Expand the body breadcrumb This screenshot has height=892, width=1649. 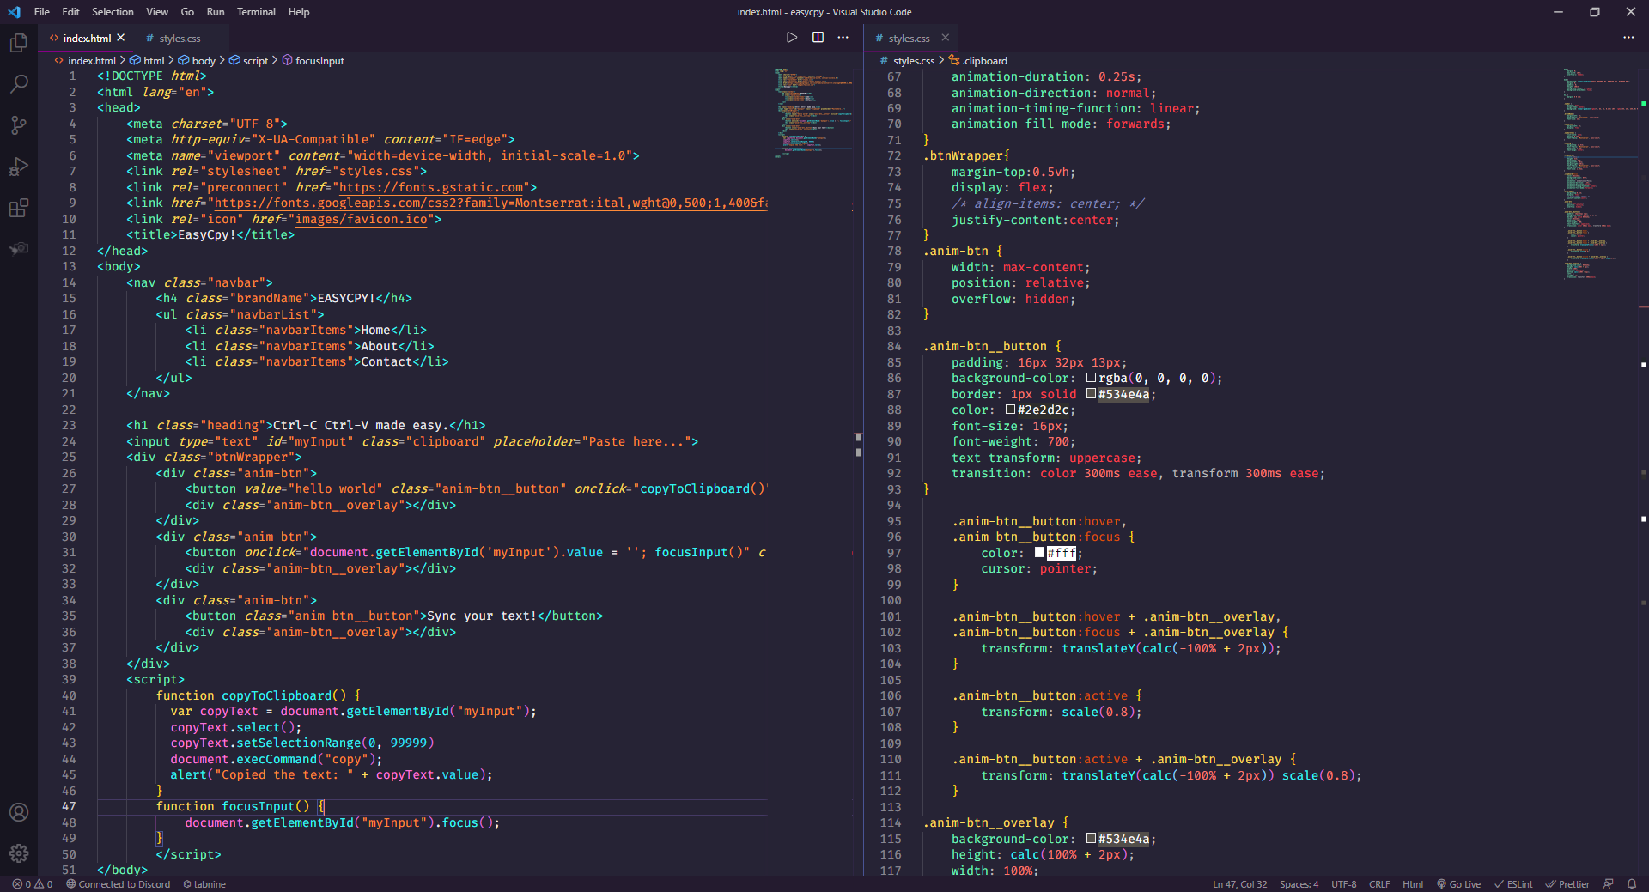(204, 61)
